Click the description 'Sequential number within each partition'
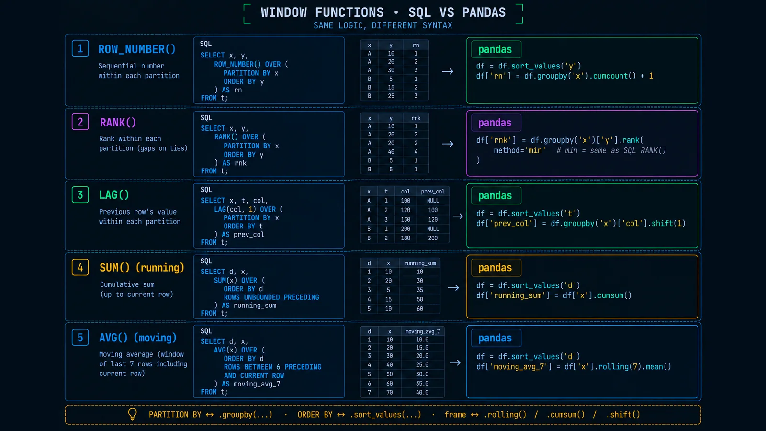 click(139, 70)
